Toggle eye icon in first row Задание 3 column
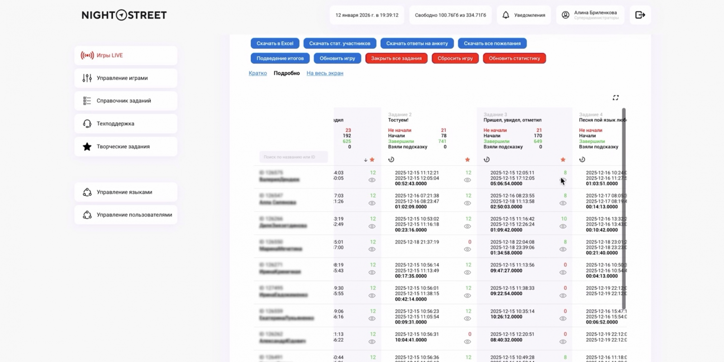The height and width of the screenshot is (362, 724). point(563,180)
